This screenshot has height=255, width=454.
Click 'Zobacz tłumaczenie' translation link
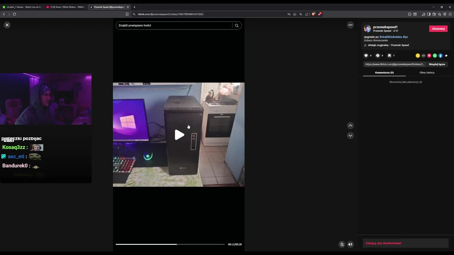coord(376,40)
